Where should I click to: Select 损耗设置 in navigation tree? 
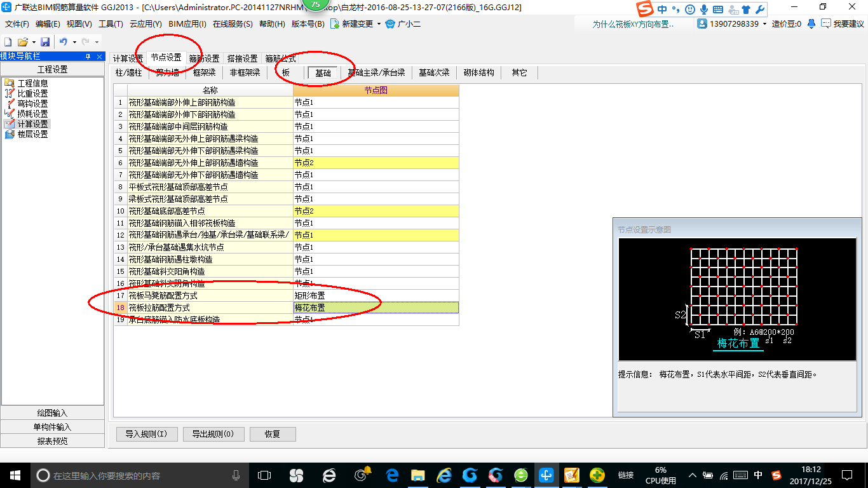(32, 114)
